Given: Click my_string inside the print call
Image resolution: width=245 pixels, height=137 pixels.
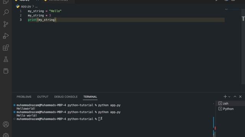Looking at the screenshot, I should tap(46, 20).
